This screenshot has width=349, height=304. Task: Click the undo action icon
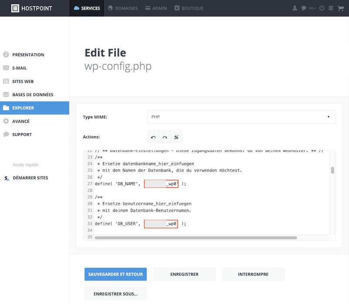(153, 137)
